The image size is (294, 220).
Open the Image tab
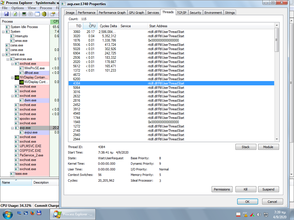pyautogui.click(x=70, y=13)
